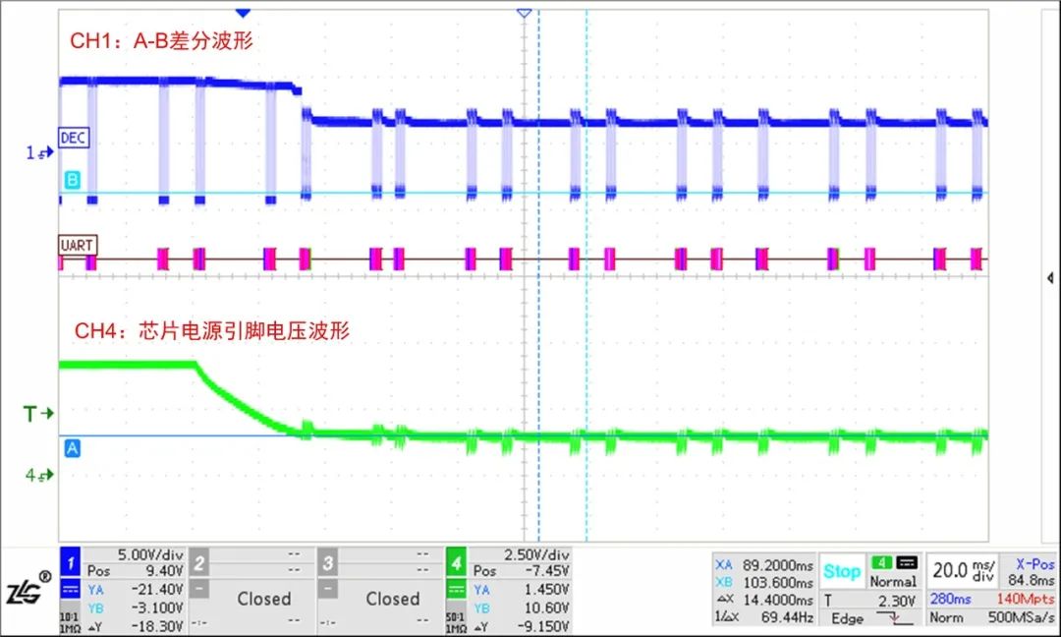Screen dimensions: 1061x637
Task: Open the trigger source 4 selector
Action: tap(880, 563)
